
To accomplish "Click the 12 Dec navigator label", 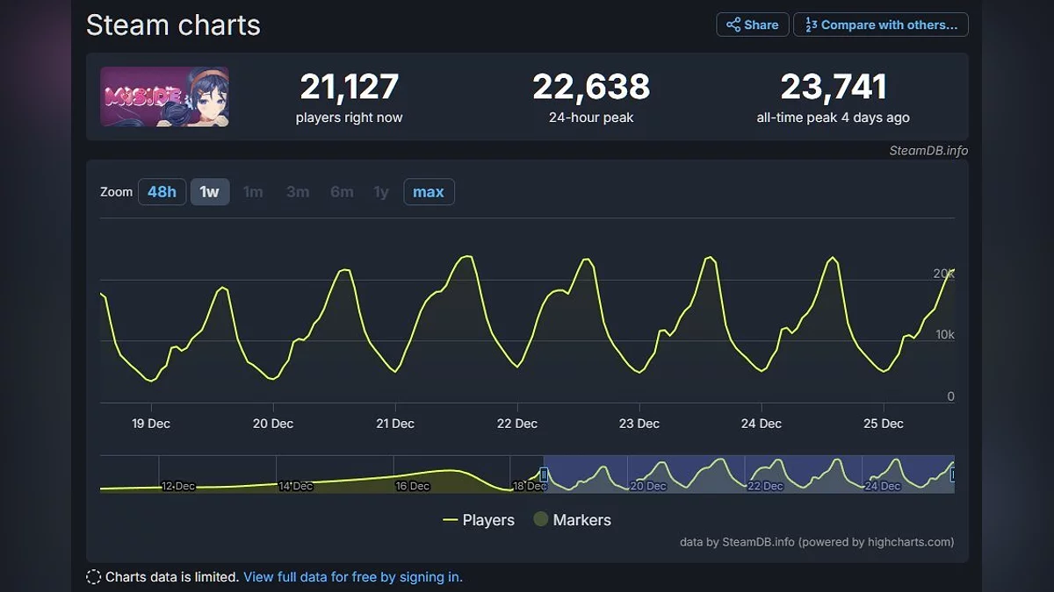I will [178, 486].
